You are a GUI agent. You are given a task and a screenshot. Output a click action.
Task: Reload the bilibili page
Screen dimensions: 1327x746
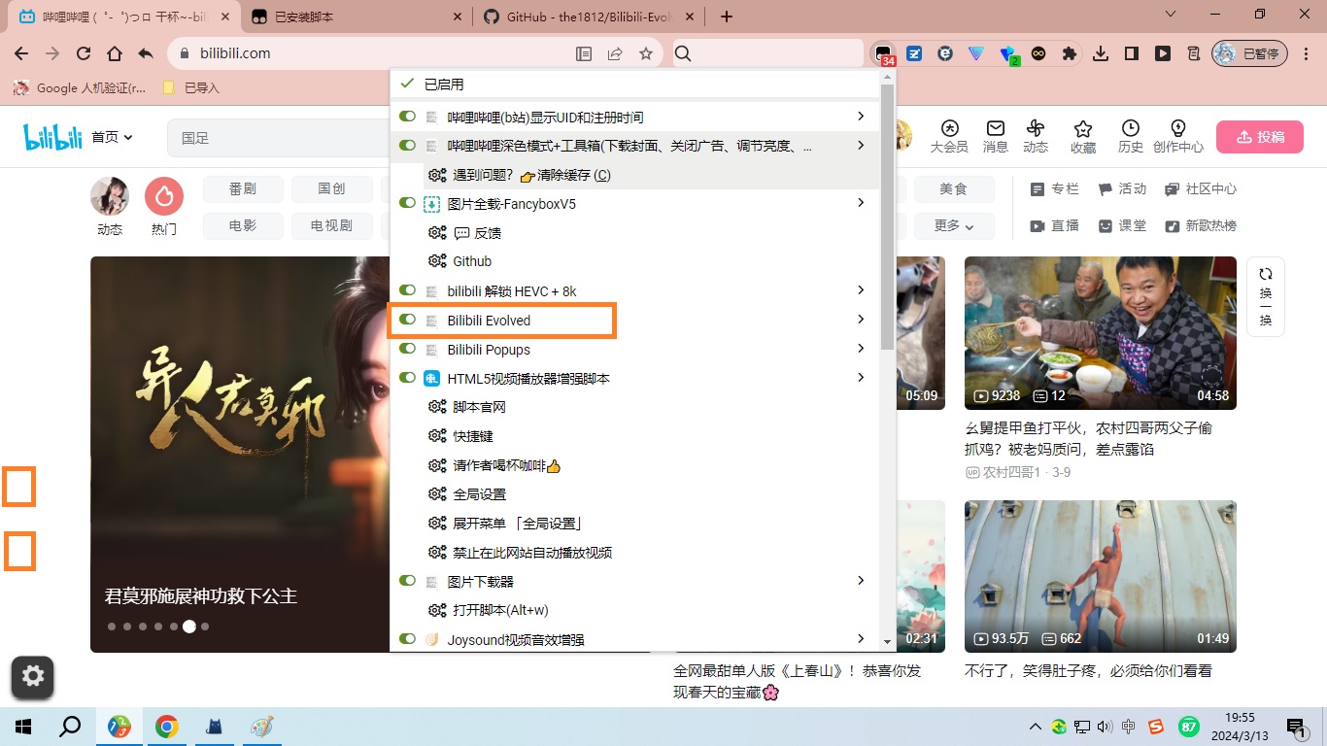[x=84, y=53]
